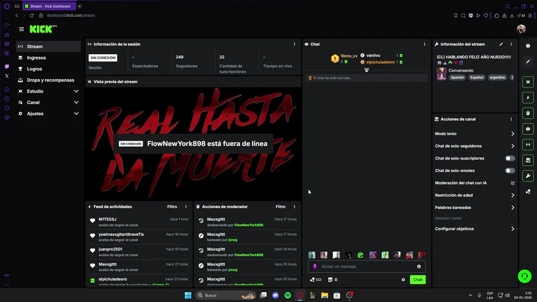Screen dimensions: 537x302
Task: Open Acciones de moderador options menu
Action: (294, 207)
